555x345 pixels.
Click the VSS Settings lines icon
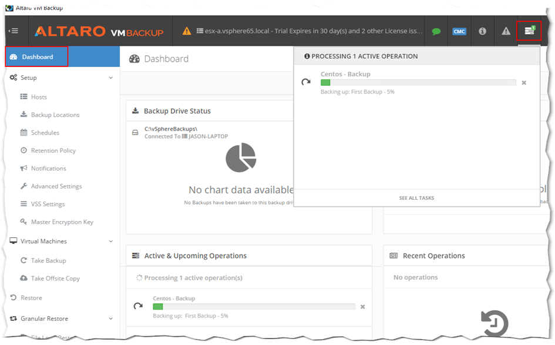pos(23,204)
